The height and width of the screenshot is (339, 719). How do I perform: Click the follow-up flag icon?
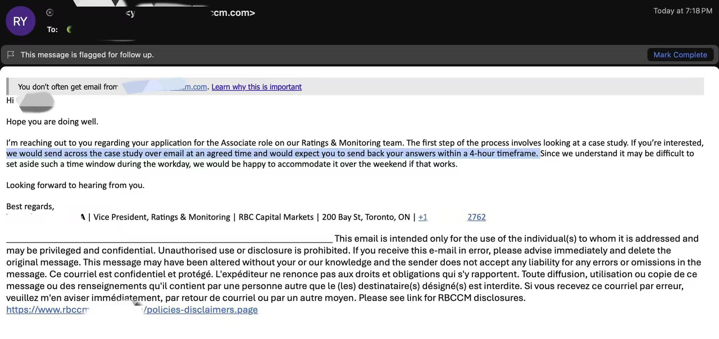pos(11,54)
